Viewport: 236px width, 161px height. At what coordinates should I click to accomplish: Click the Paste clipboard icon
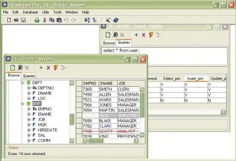[x=59, y=20]
